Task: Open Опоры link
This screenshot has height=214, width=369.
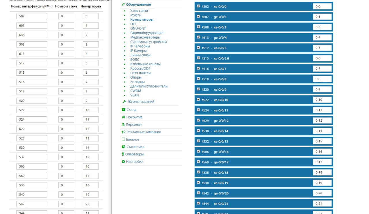Action: (136, 77)
